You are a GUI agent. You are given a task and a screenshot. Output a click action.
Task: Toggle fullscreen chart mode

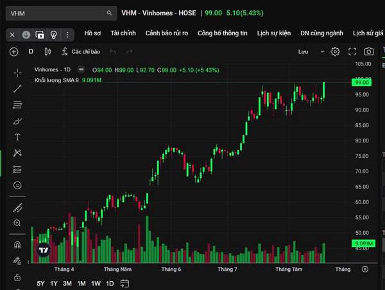(352, 51)
